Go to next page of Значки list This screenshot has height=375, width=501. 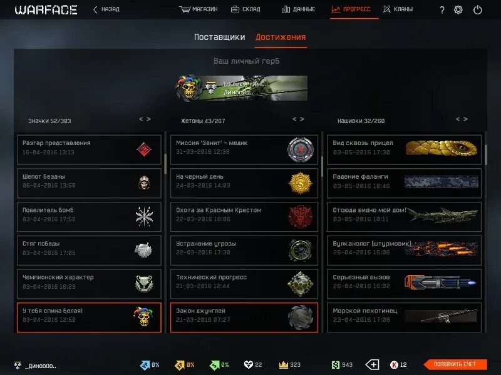click(148, 119)
